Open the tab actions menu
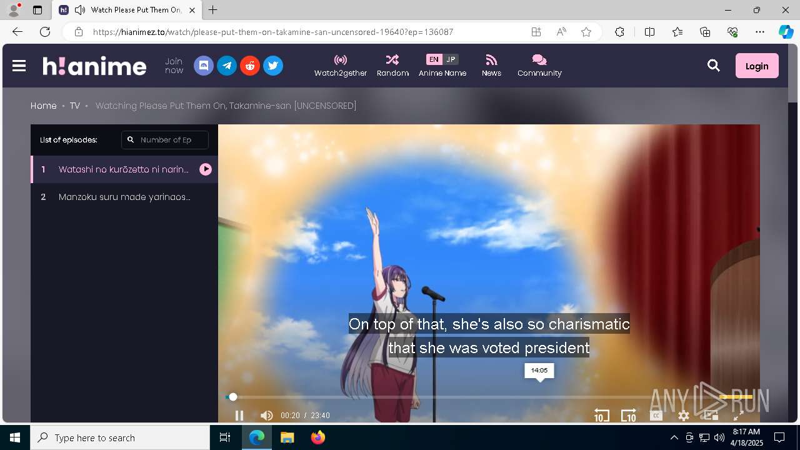 tap(37, 10)
